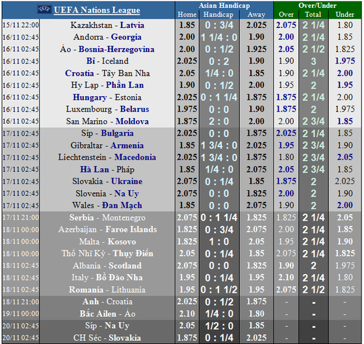
Task: Click total 3 for Bỉ - Iceland
Action: pos(313,62)
